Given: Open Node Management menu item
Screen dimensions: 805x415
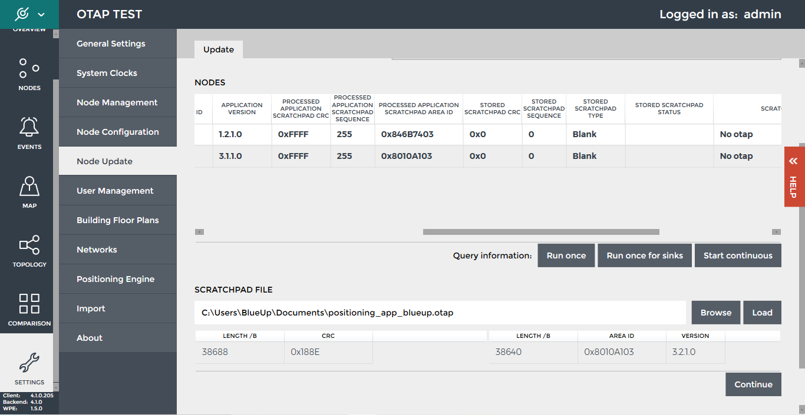Looking at the screenshot, I should tap(117, 102).
